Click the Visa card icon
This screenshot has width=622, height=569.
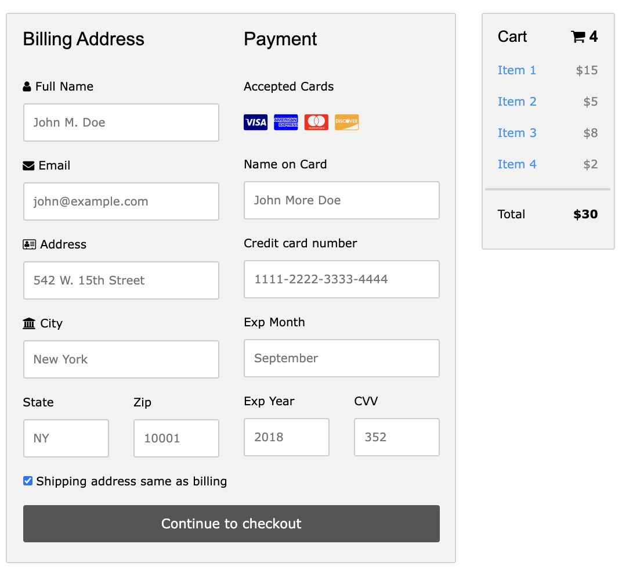click(255, 122)
